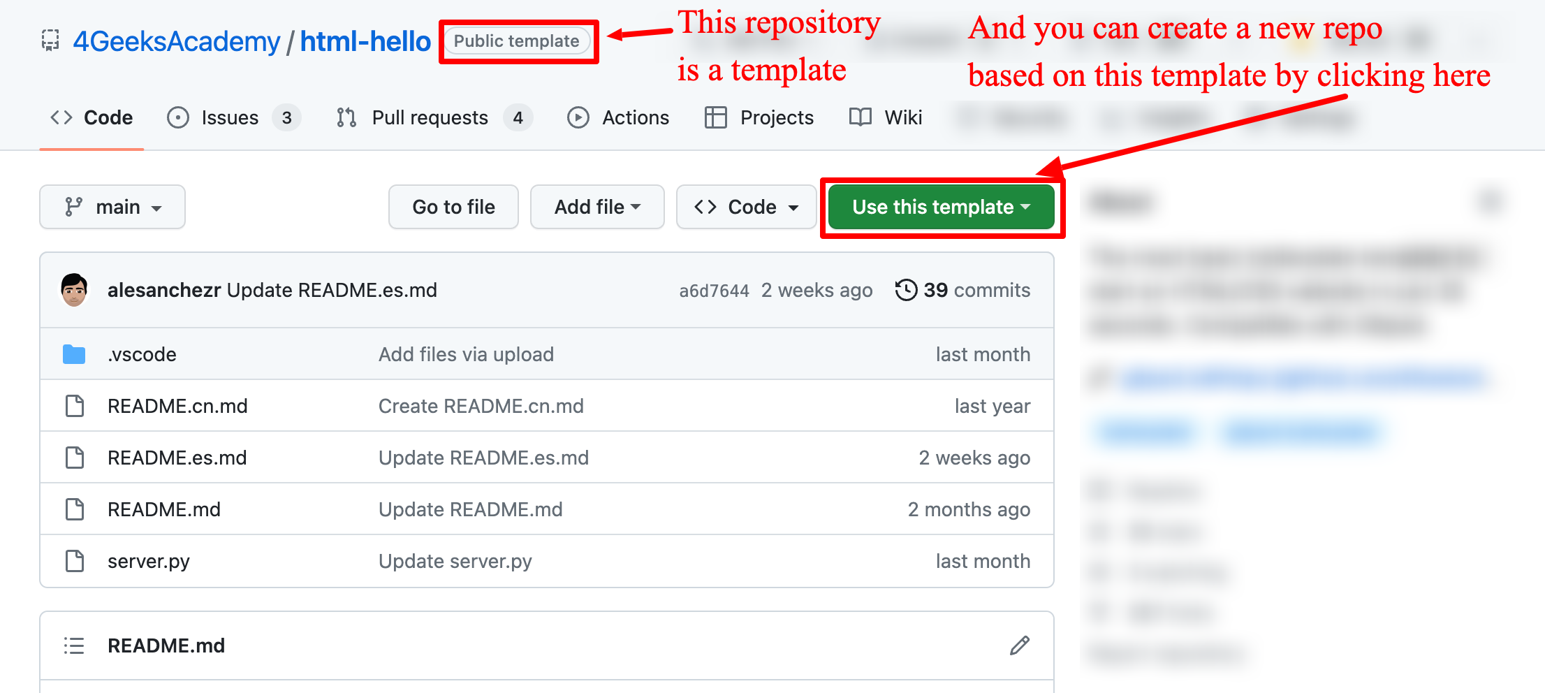Click the file icon beside README.cn.md
This screenshot has width=1545, height=693.
click(75, 406)
